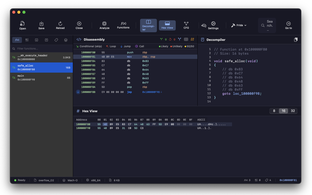Open the imports icon in the sidebar
This screenshot has width=312, height=195.
point(36,40)
